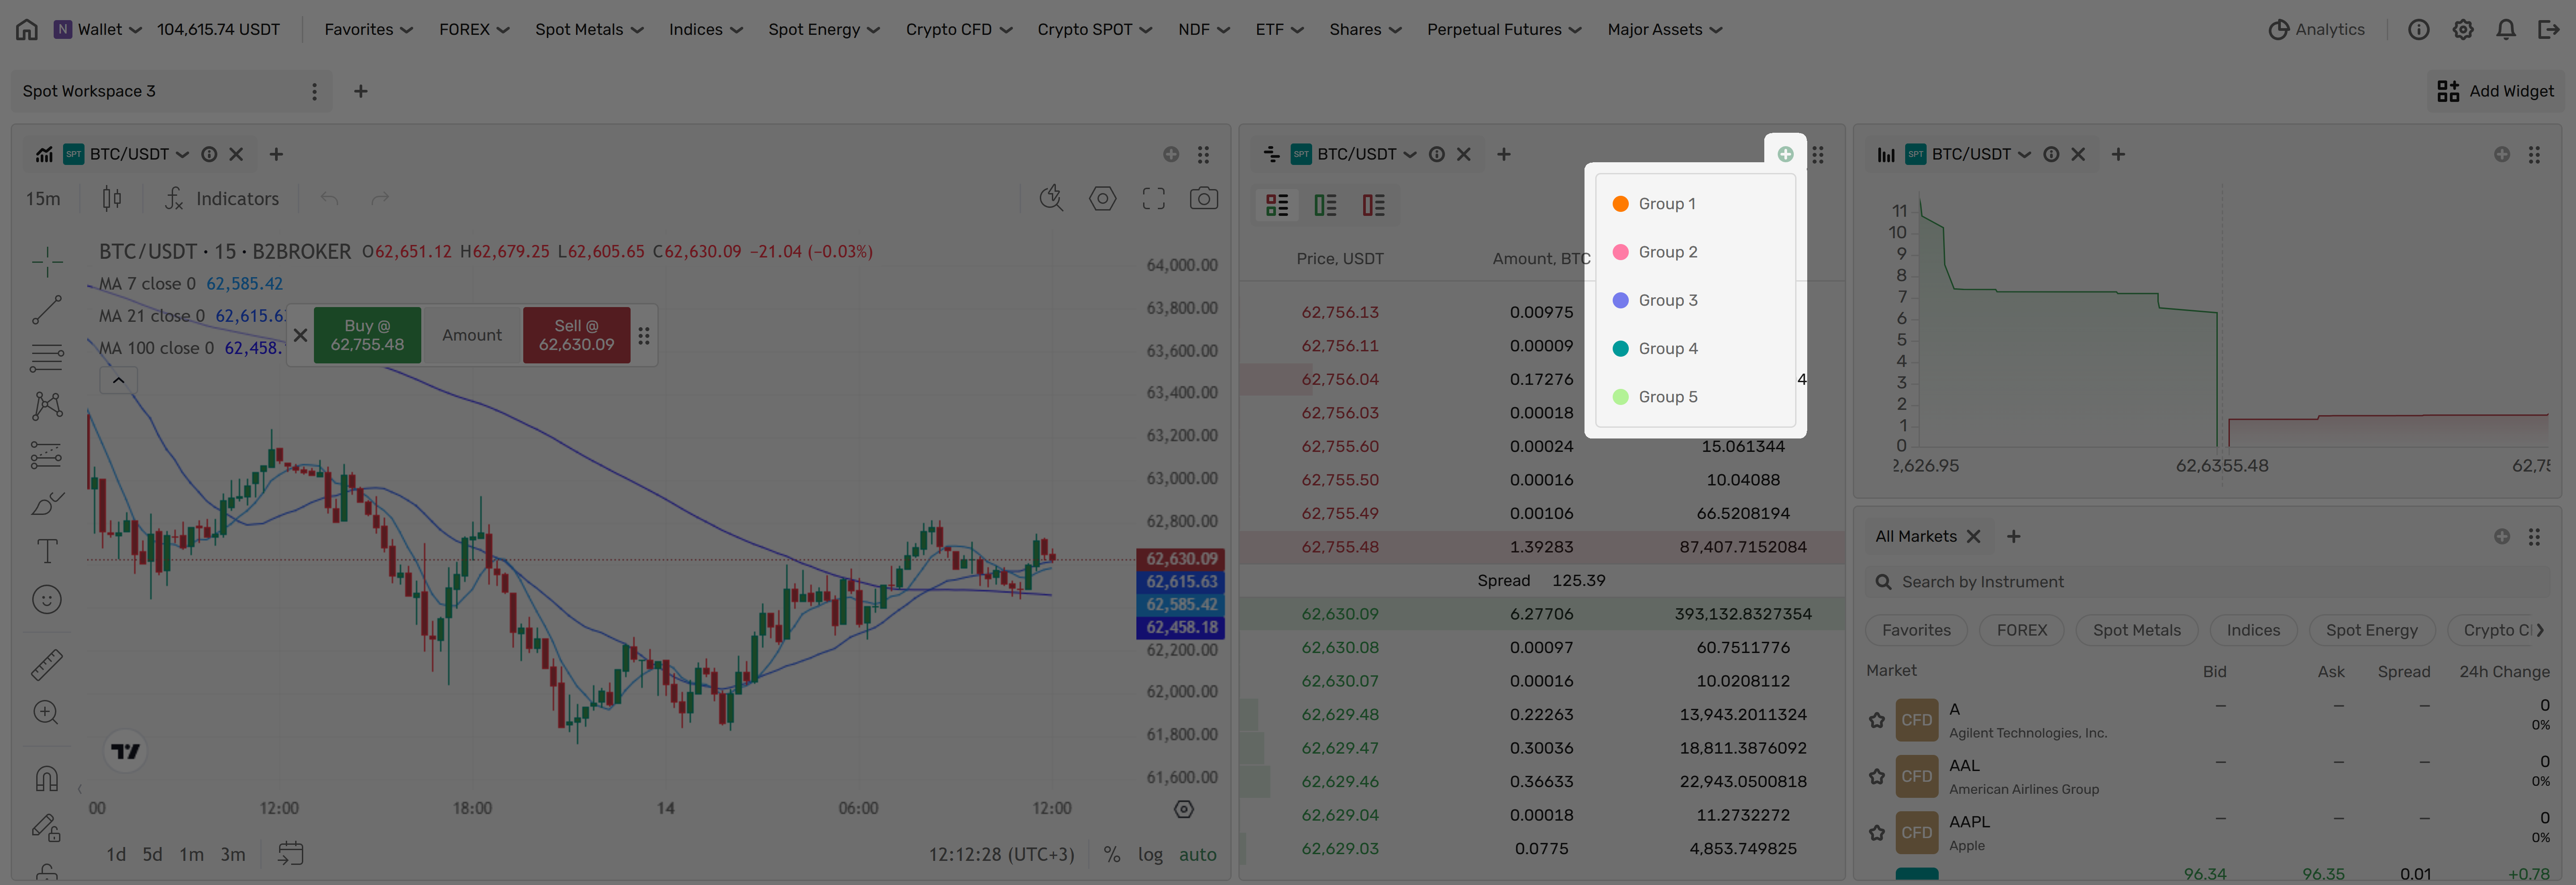Redo the chart action

[x=380, y=199]
